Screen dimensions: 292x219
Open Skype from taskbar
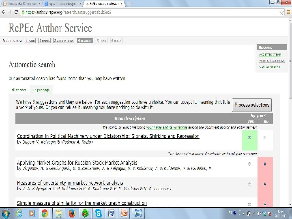click(x=98, y=213)
